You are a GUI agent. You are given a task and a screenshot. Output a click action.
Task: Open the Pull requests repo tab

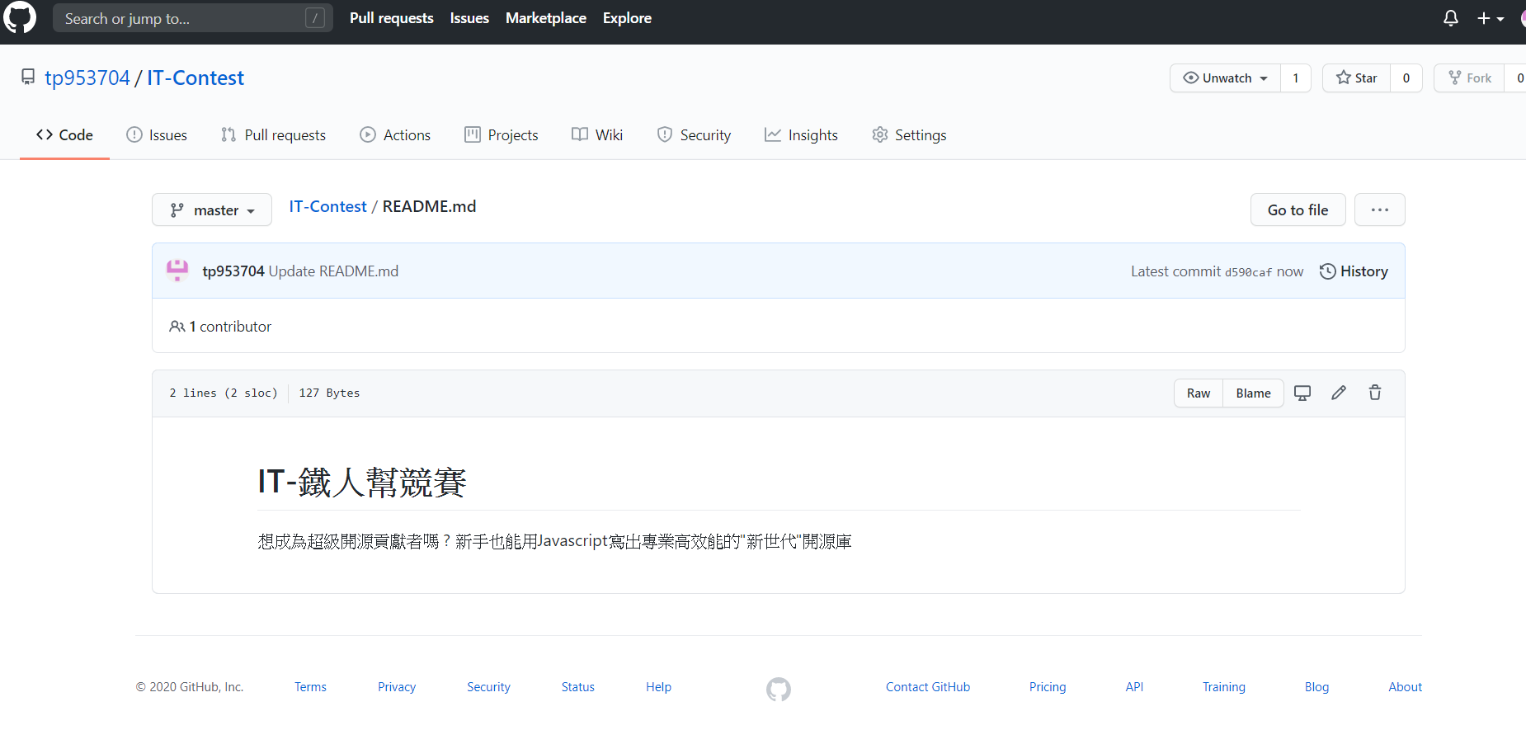coord(273,134)
